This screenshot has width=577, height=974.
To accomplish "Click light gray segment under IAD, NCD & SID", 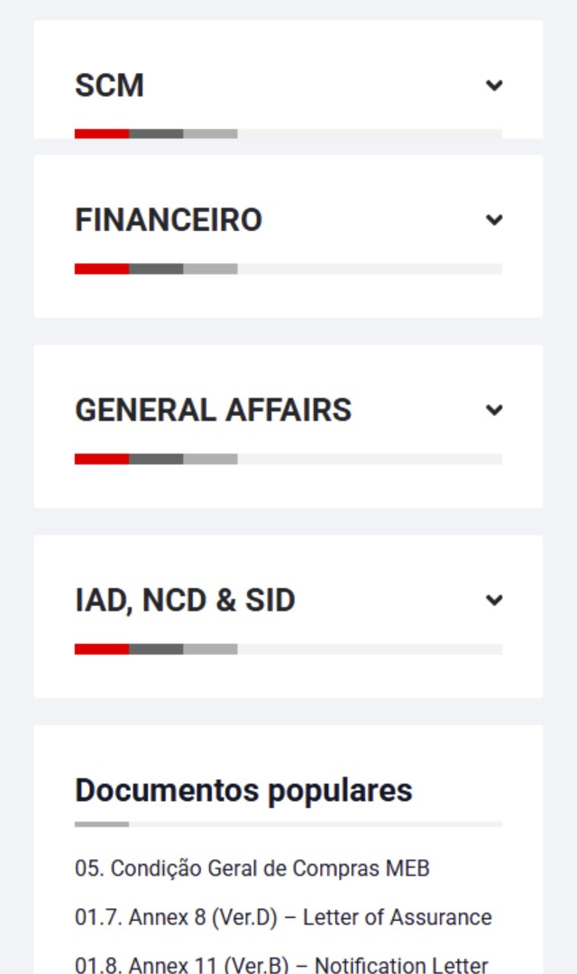I will tap(210, 649).
